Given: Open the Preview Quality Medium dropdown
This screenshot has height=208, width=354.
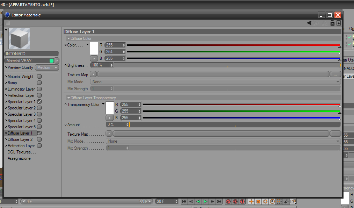Looking at the screenshot, I should pos(47,67).
